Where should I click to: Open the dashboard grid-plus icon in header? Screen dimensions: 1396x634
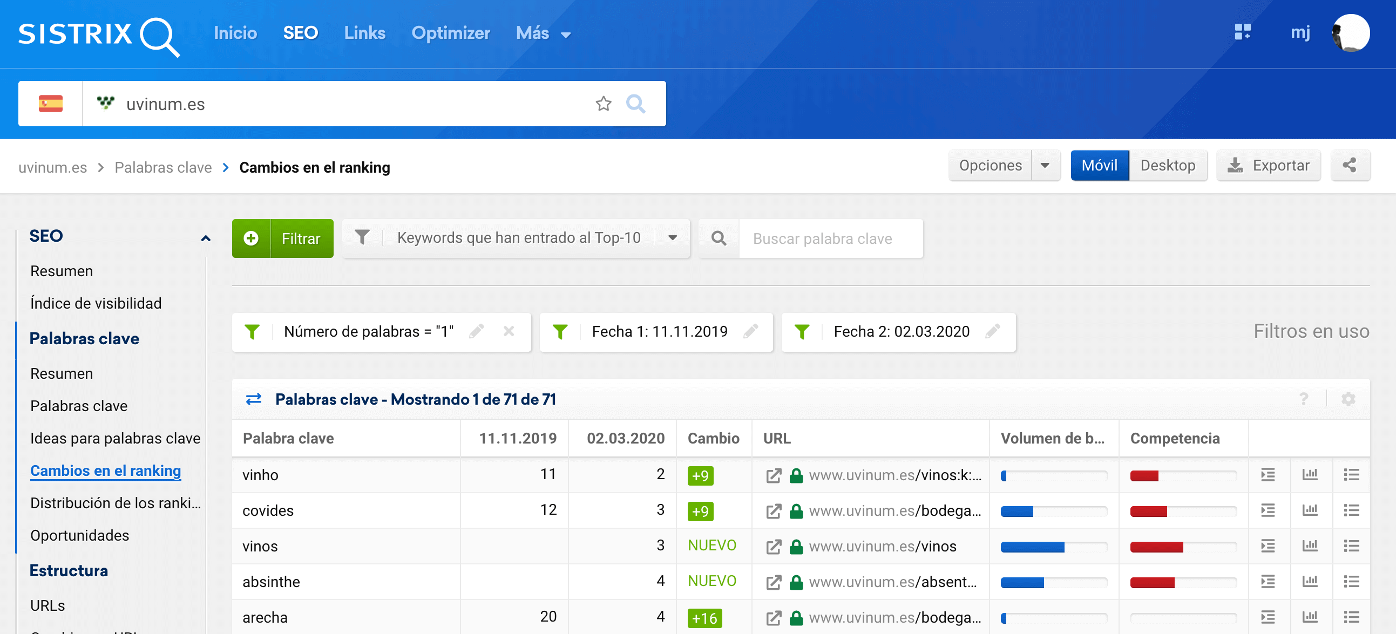[x=1243, y=32]
